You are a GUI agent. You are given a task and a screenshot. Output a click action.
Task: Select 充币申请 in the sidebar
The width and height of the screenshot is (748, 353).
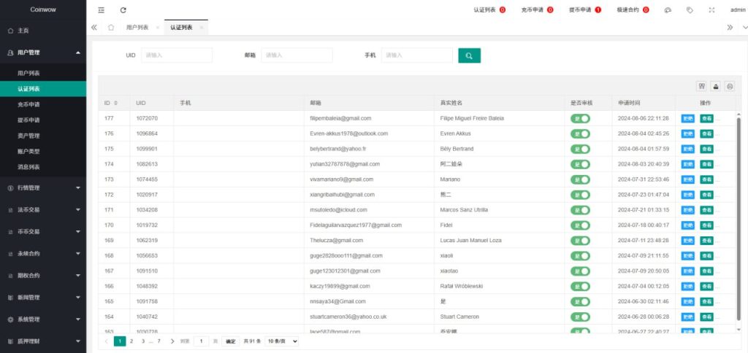tap(29, 104)
